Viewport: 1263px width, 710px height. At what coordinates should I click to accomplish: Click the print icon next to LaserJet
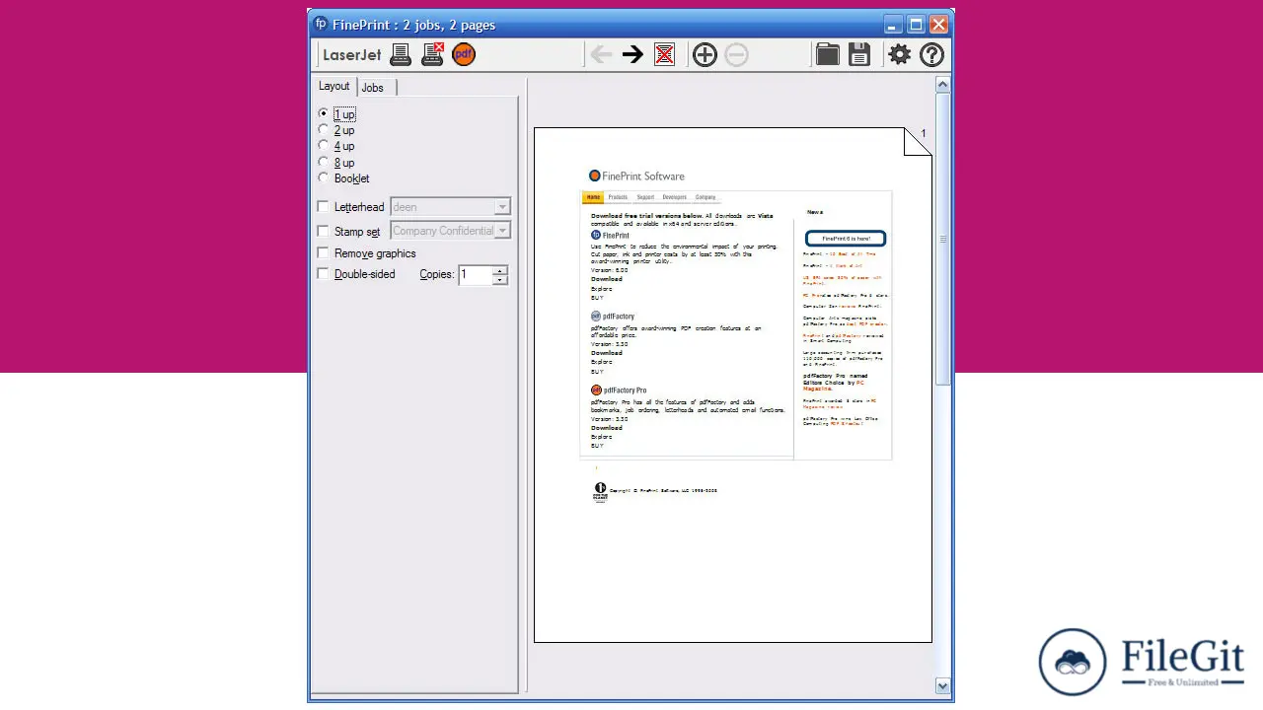(x=401, y=54)
